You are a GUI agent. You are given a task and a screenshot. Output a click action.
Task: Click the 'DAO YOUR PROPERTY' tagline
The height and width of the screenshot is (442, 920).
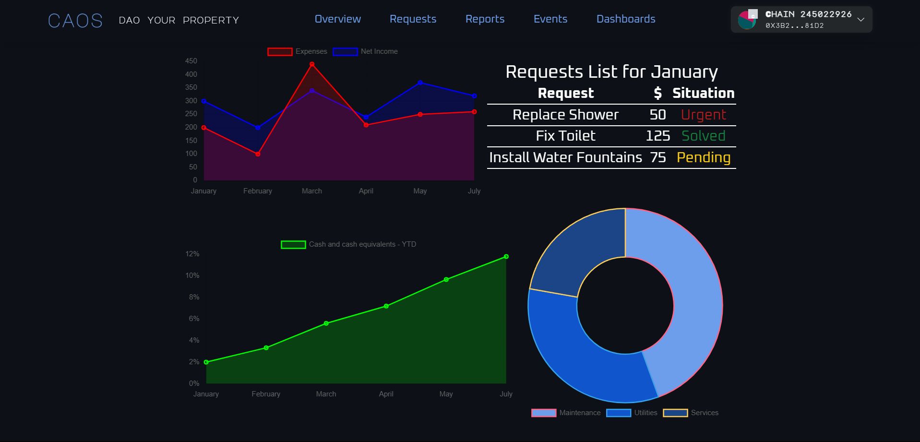tap(179, 21)
